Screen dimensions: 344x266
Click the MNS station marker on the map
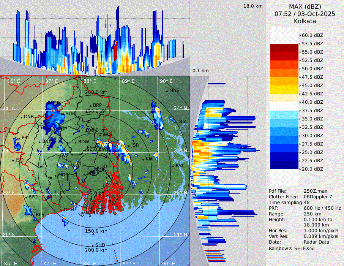pyautogui.click(x=167, y=90)
